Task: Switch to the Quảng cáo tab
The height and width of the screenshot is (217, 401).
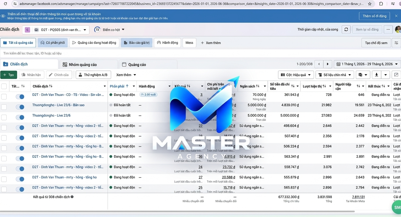Action: point(148,65)
